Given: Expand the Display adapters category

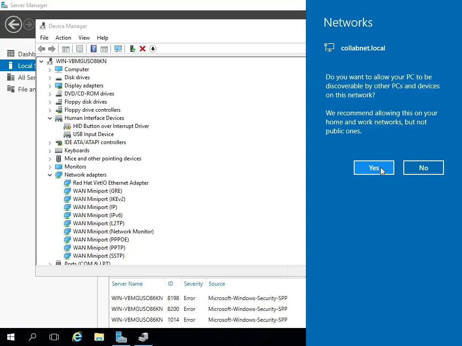Looking at the screenshot, I should 50,86.
